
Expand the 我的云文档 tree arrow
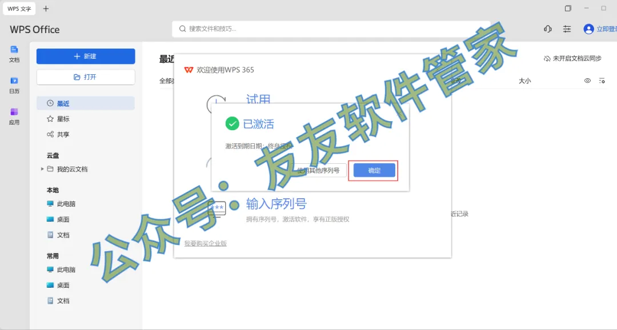[x=42, y=169]
